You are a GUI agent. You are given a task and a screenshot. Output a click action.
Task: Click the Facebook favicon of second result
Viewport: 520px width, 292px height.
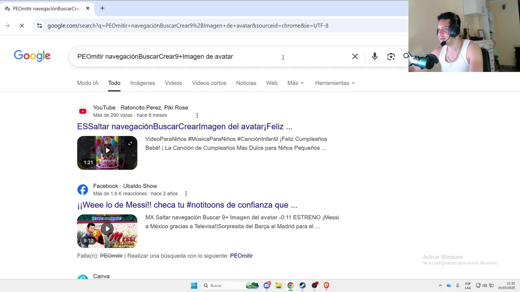point(82,189)
